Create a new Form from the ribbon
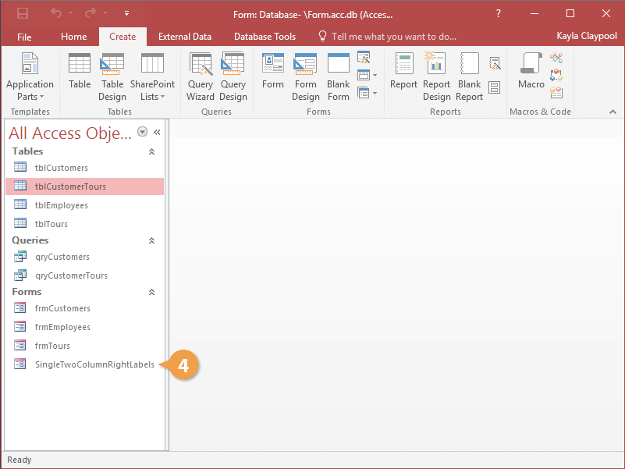 point(273,72)
